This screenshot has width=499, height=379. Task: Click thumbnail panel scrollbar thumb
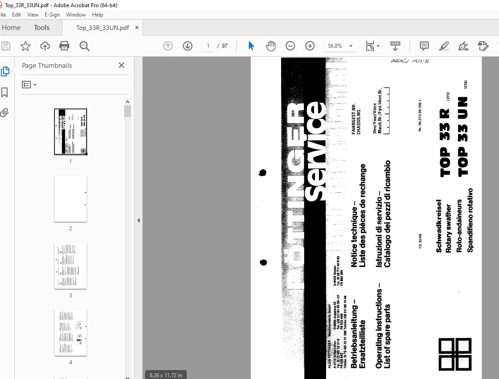pyautogui.click(x=128, y=111)
